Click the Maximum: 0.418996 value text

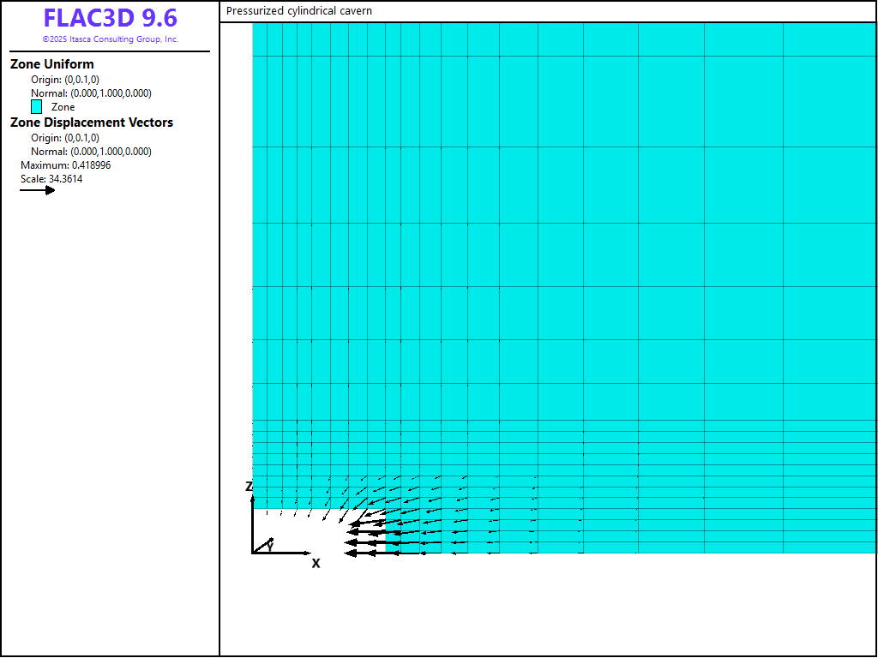click(65, 165)
